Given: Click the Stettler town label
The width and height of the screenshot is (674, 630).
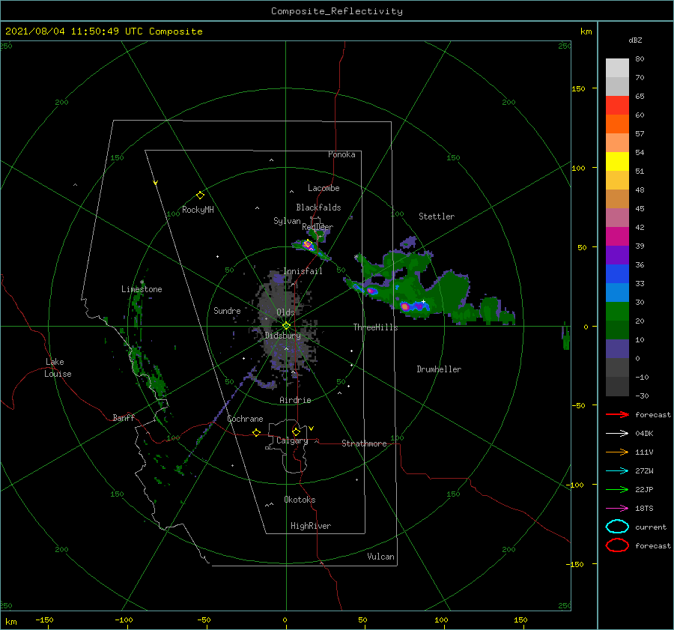Looking at the screenshot, I should [x=437, y=216].
